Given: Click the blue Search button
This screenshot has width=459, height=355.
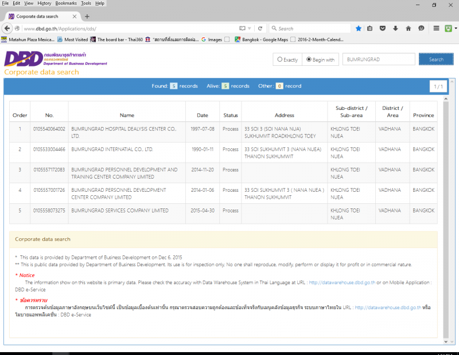Looking at the screenshot, I should click(436, 60).
